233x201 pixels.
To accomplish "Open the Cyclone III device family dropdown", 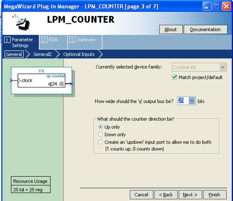I will [x=199, y=67].
